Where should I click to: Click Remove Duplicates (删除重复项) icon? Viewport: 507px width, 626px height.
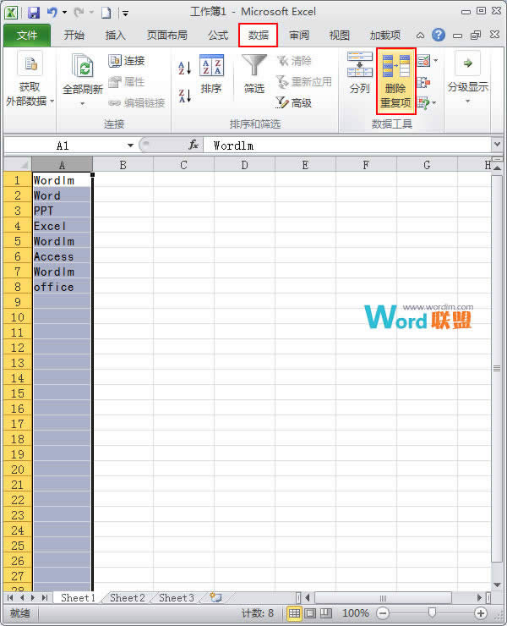[396, 81]
